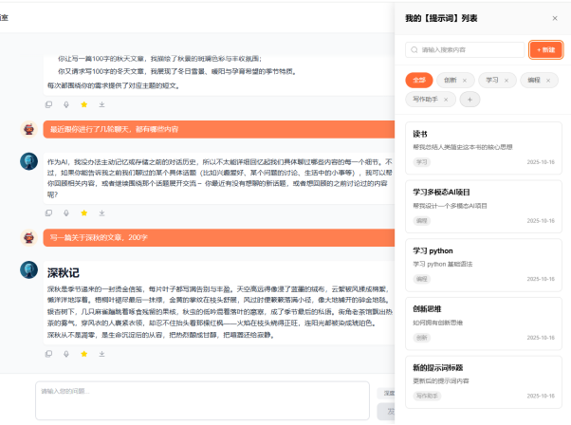Select the 创新 tag filter
Viewport: 571px width, 425px height.
[451, 80]
